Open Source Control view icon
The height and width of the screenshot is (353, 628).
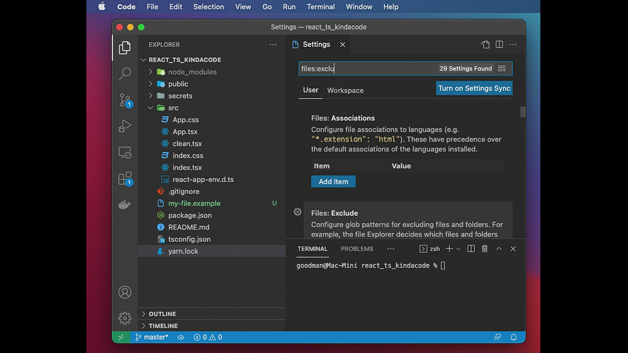pos(125,100)
